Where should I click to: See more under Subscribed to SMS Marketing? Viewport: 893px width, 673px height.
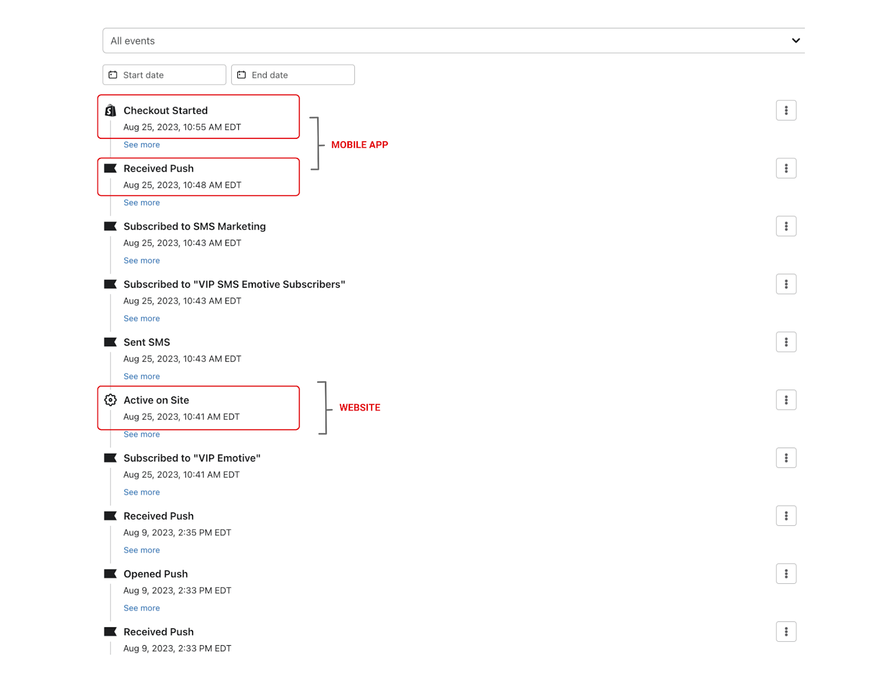pos(142,260)
